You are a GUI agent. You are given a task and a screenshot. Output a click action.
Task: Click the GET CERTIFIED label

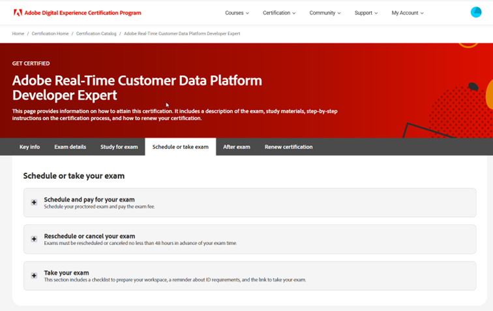point(31,63)
